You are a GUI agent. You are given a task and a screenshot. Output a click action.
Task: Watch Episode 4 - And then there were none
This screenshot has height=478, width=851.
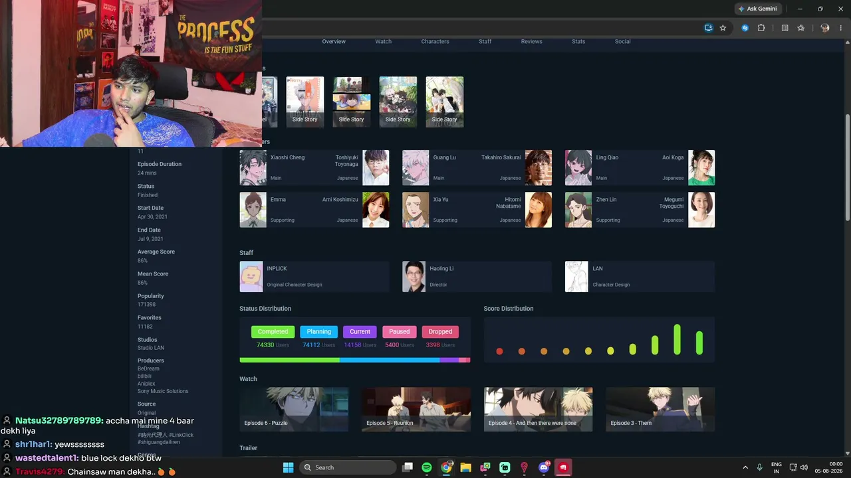[x=539, y=409]
